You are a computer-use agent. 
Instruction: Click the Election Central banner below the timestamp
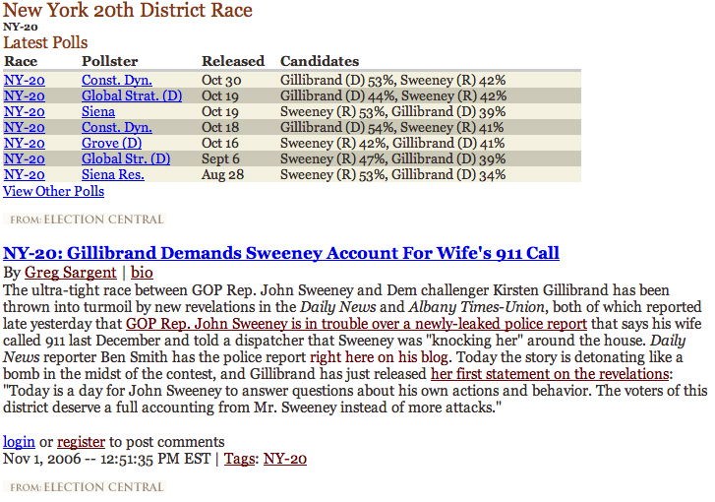coord(85,487)
